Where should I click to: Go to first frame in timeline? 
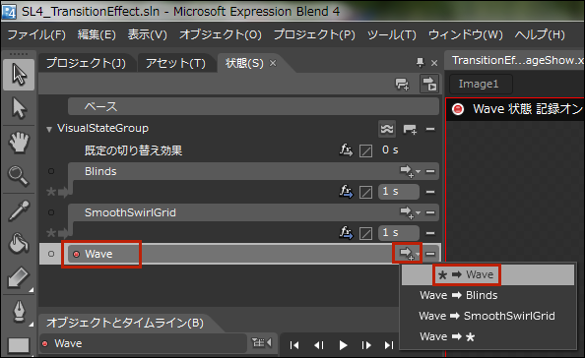[294, 345]
